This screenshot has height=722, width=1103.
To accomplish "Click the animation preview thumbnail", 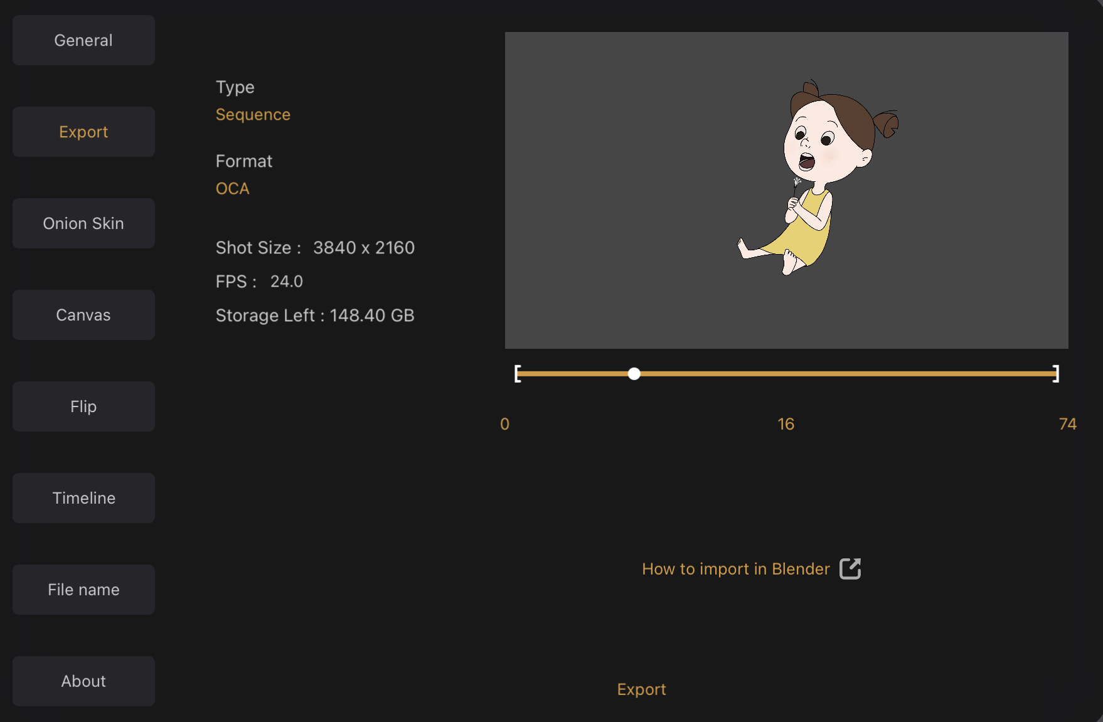I will [786, 190].
